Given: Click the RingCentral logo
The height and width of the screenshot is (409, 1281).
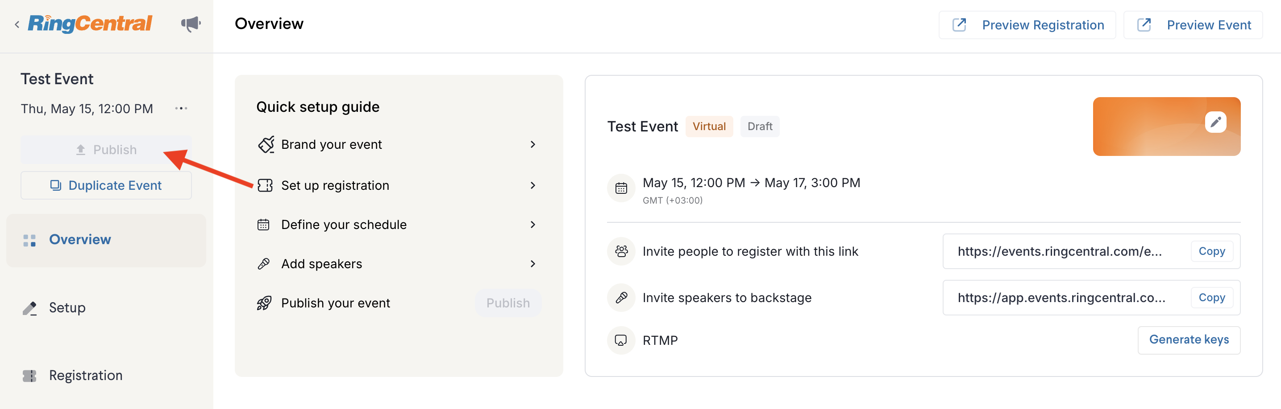Looking at the screenshot, I should tap(90, 23).
